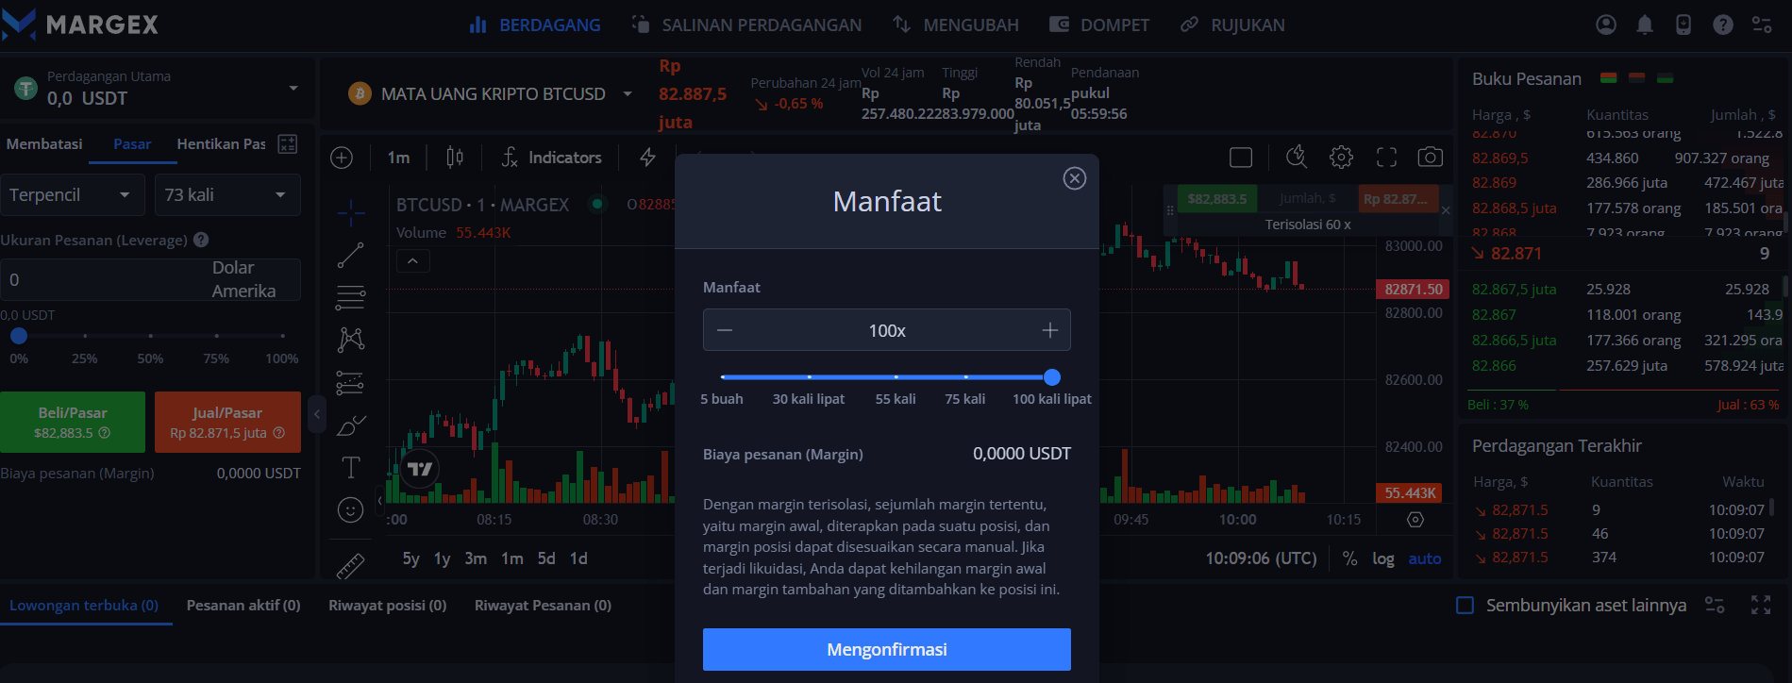Close the Manfaat dialog
The height and width of the screenshot is (683, 1792).
(x=1075, y=178)
